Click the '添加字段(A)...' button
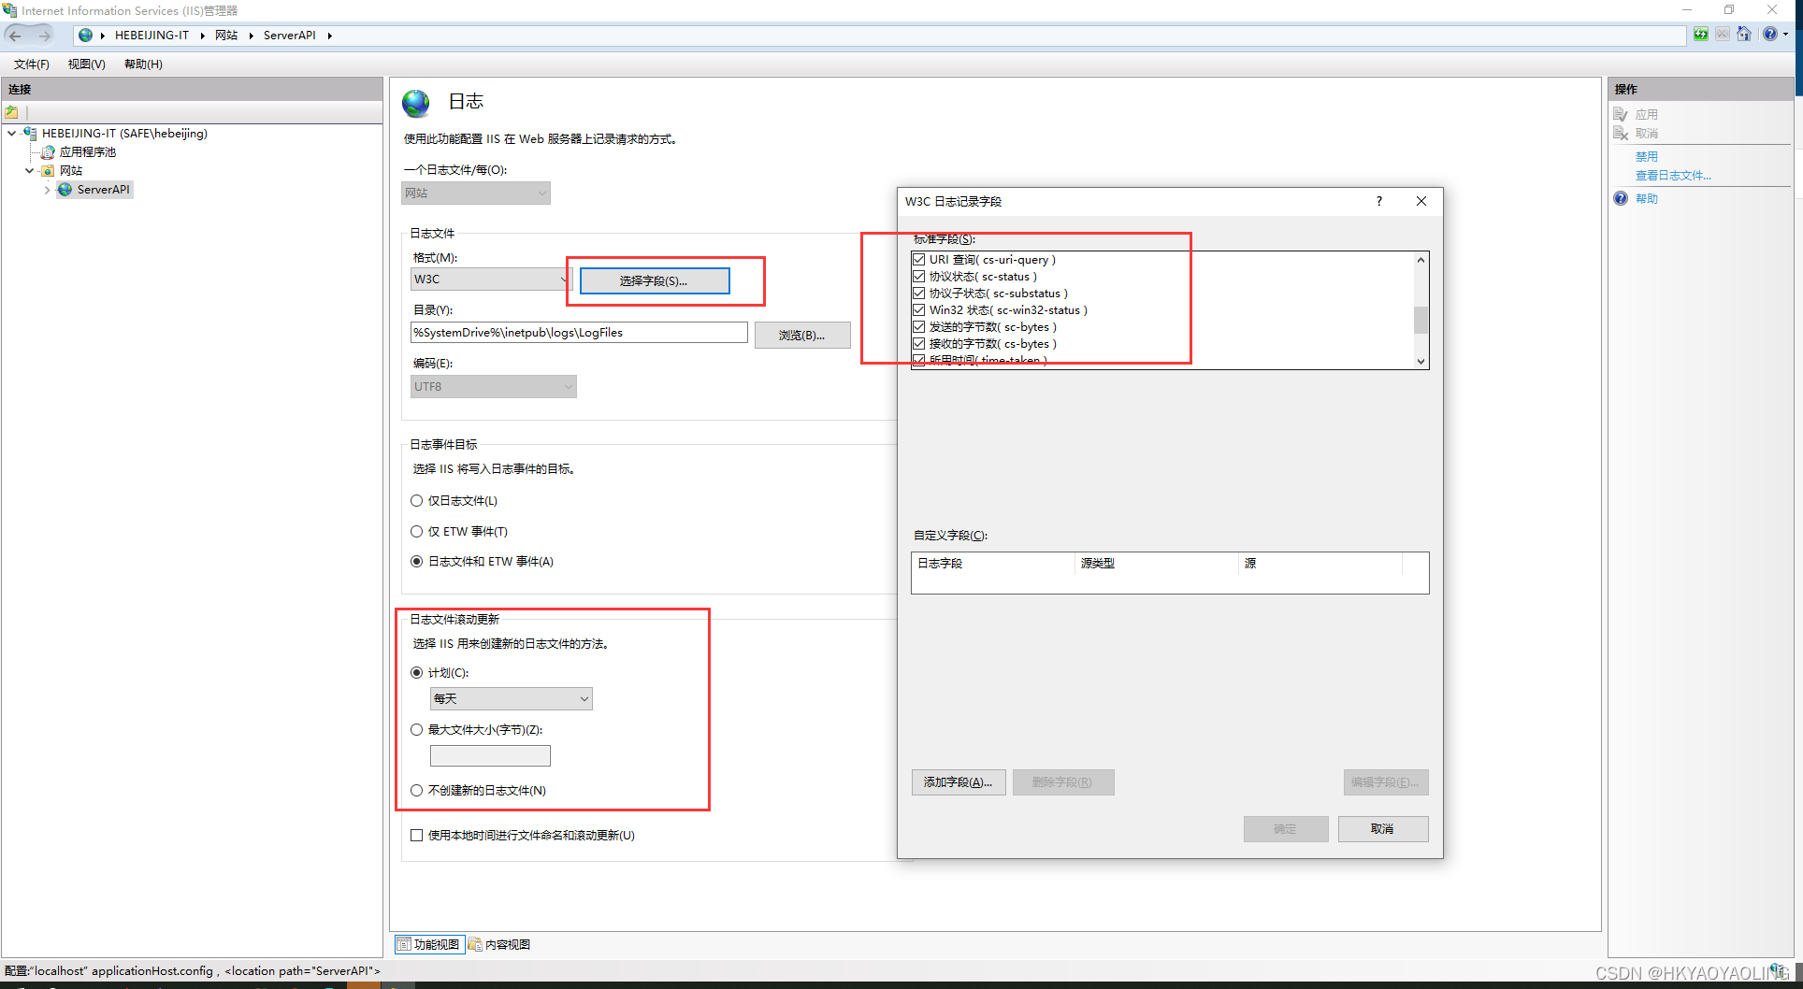Viewport: 1803px width, 989px height. click(959, 782)
